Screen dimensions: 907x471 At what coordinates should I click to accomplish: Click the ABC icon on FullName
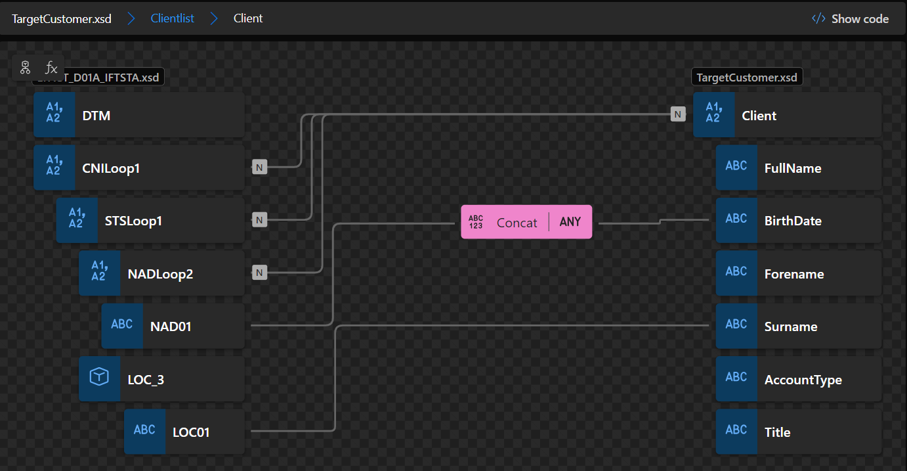click(736, 166)
